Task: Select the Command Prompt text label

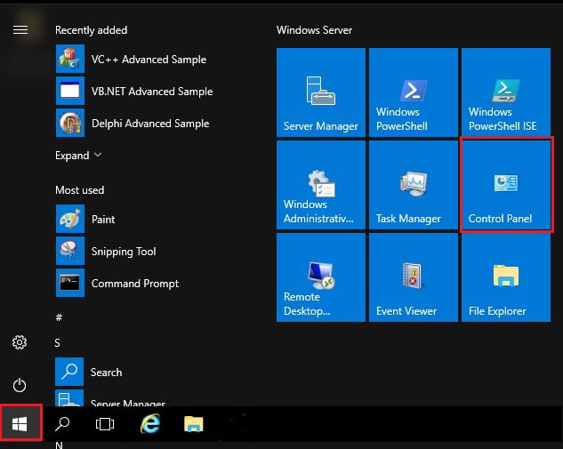Action: point(135,284)
